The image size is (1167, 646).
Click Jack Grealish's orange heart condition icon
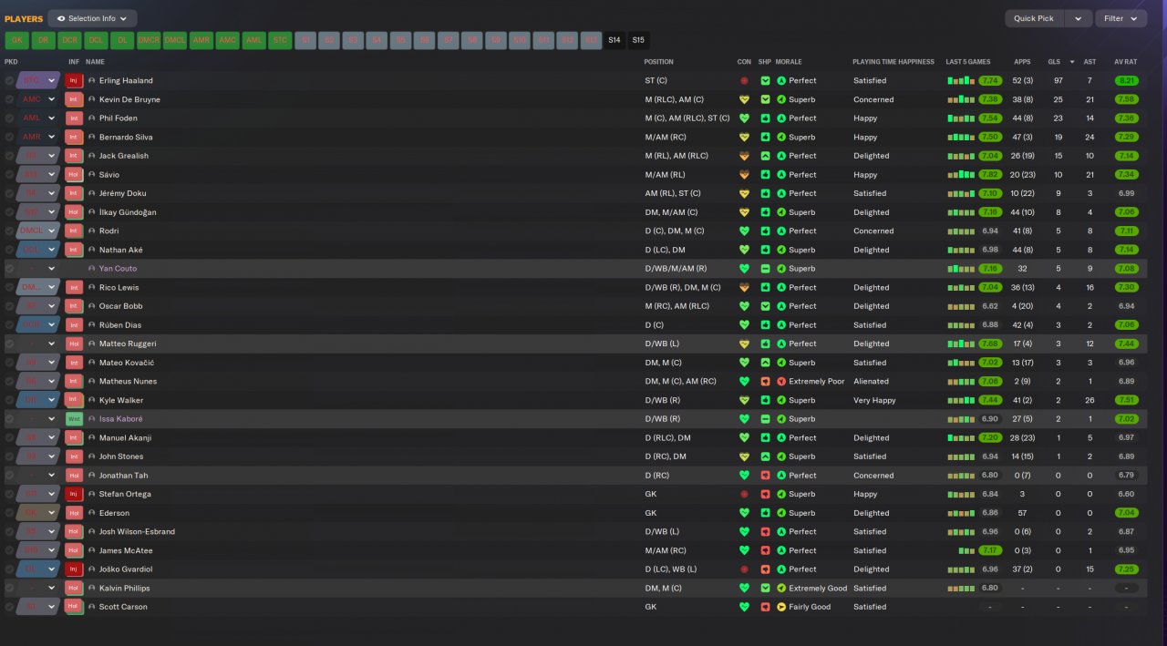[x=744, y=156]
